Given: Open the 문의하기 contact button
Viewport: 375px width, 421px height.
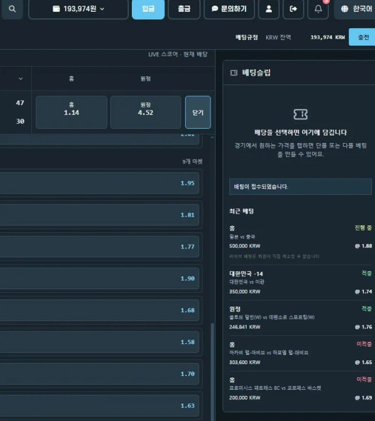Looking at the screenshot, I should click(x=229, y=9).
